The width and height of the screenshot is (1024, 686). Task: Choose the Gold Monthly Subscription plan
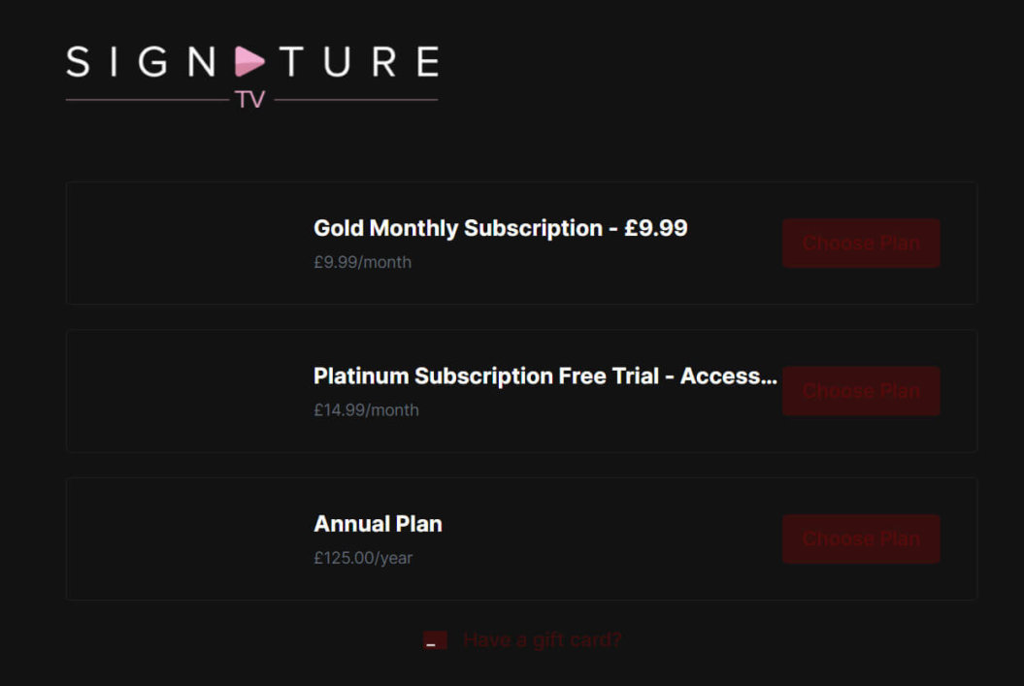point(861,243)
